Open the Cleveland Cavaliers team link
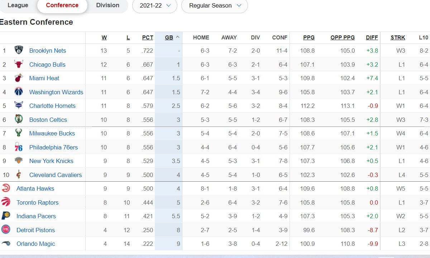This screenshot has width=430, height=258. pos(56,175)
